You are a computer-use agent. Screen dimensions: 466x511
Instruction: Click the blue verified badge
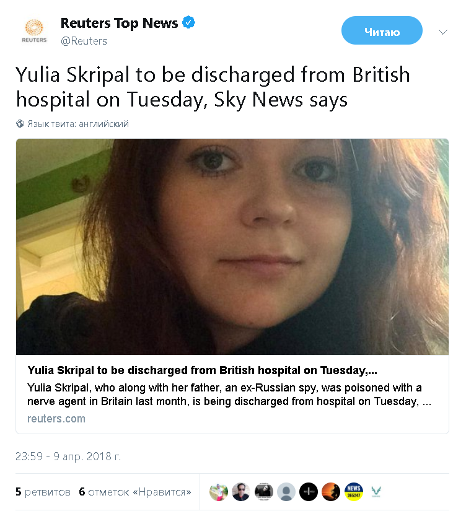[x=188, y=22]
